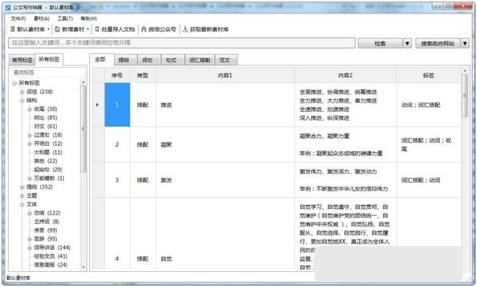The image size is (477, 287).
Task: Open the dropdown arrow beside 检索
Action: (x=408, y=43)
